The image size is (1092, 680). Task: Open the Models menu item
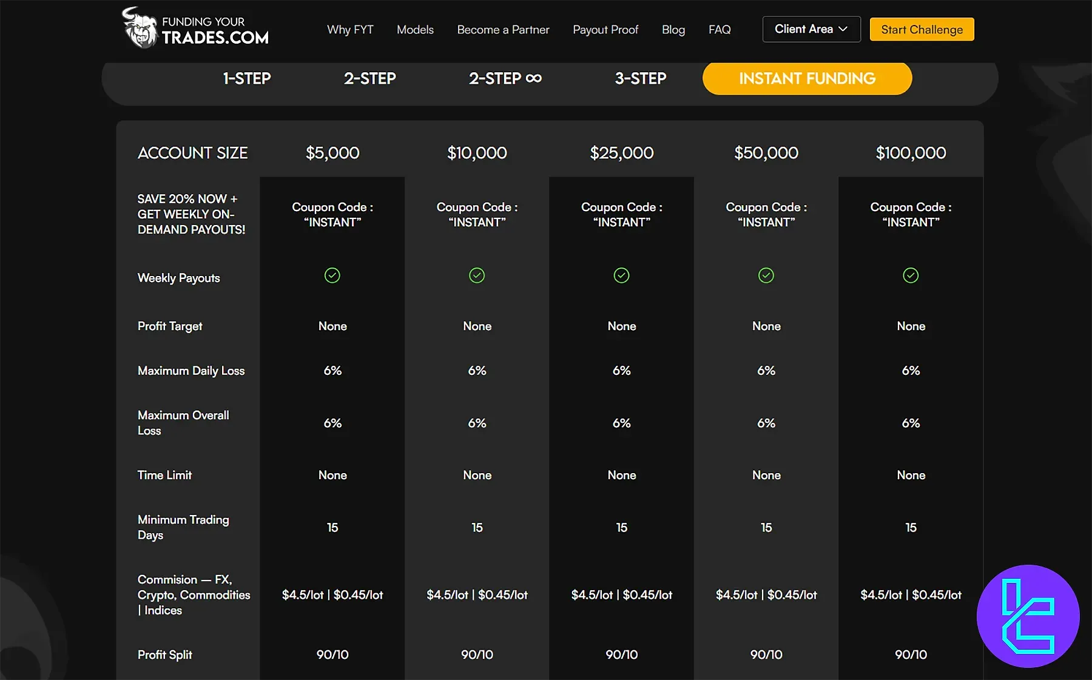415,30
